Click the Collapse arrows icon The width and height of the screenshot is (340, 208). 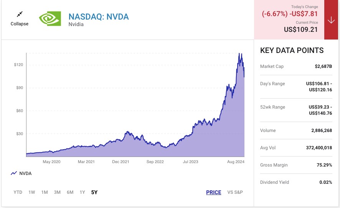[20, 14]
